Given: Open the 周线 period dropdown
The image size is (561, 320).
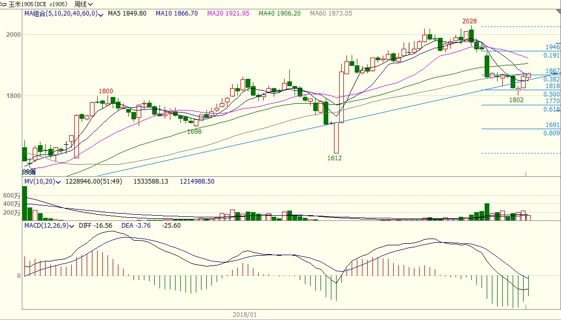Looking at the screenshot, I should 83,4.
